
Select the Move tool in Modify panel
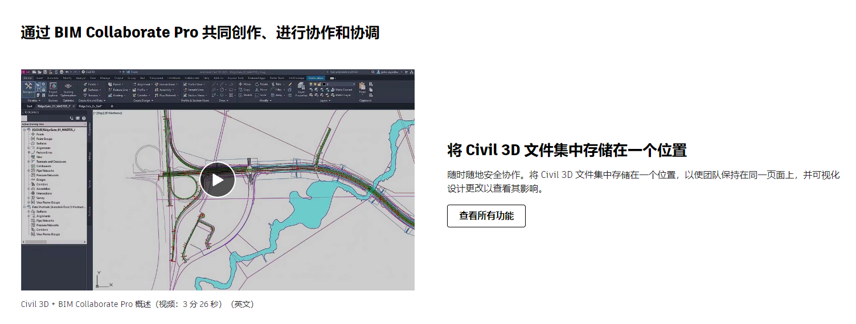(244, 84)
